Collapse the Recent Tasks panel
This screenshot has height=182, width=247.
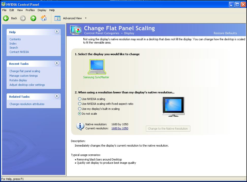(x=57, y=63)
